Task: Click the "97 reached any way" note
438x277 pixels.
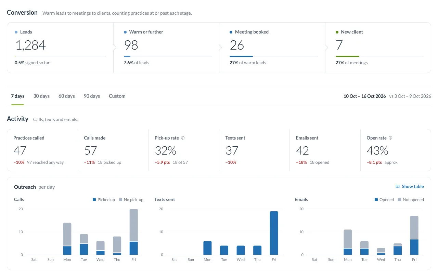Action: (46, 162)
